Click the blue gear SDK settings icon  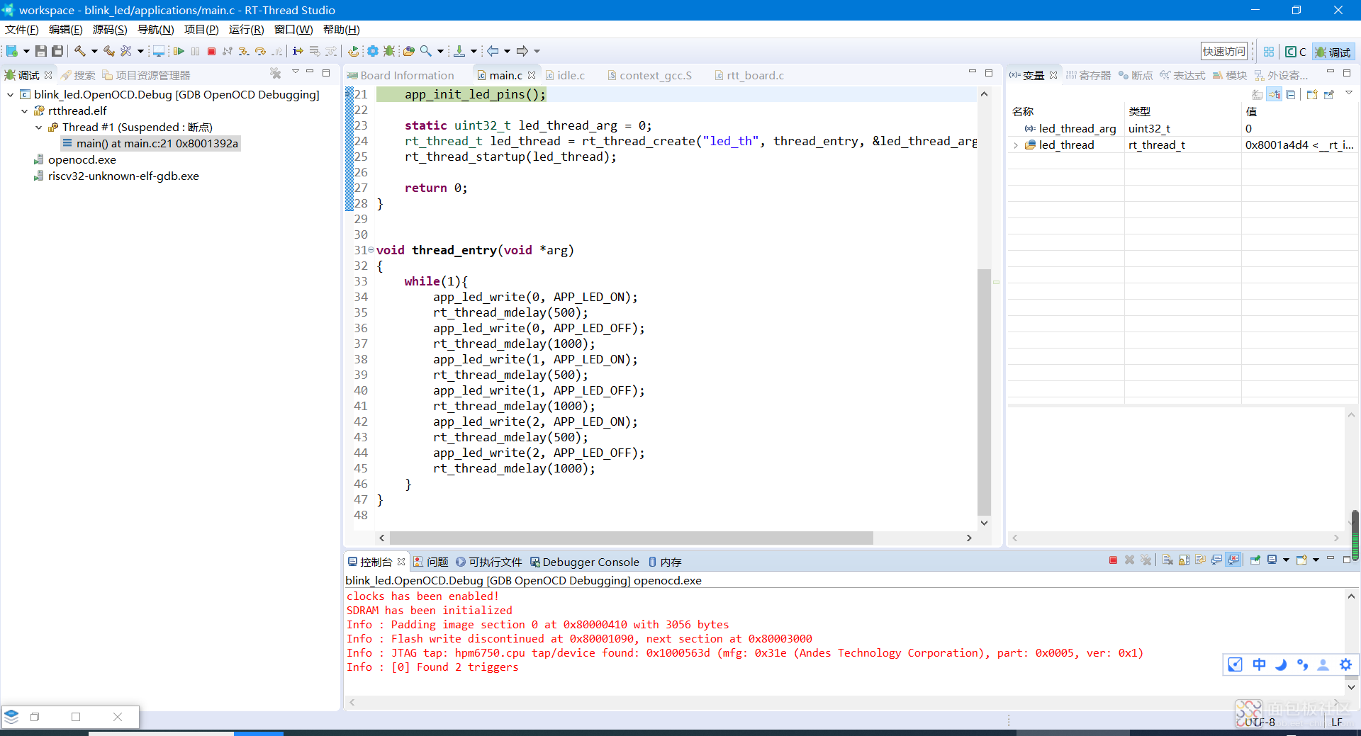372,51
